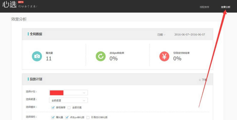Click the 0% under 引导支付转化率

point(177,58)
